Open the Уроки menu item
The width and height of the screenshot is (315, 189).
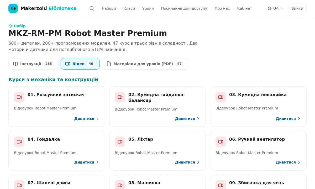point(148,8)
